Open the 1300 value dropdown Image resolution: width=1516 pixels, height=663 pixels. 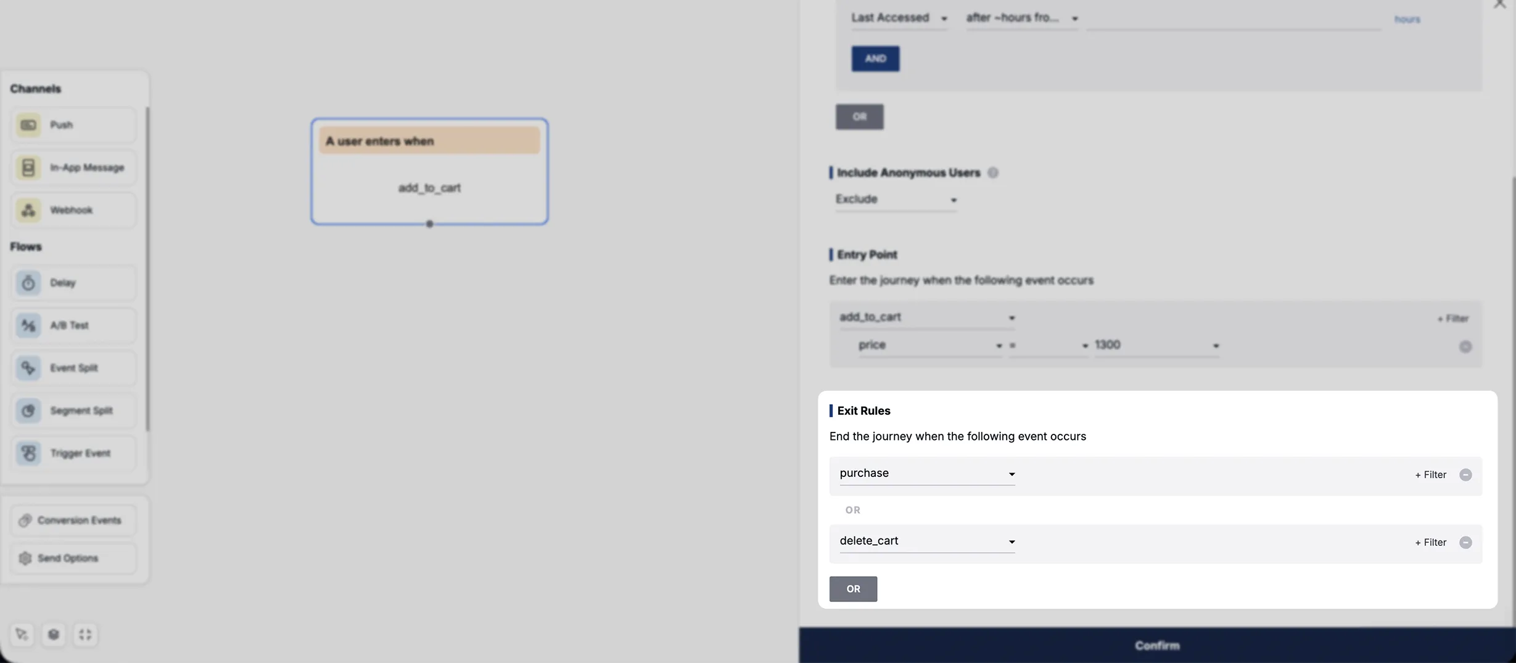click(1157, 345)
